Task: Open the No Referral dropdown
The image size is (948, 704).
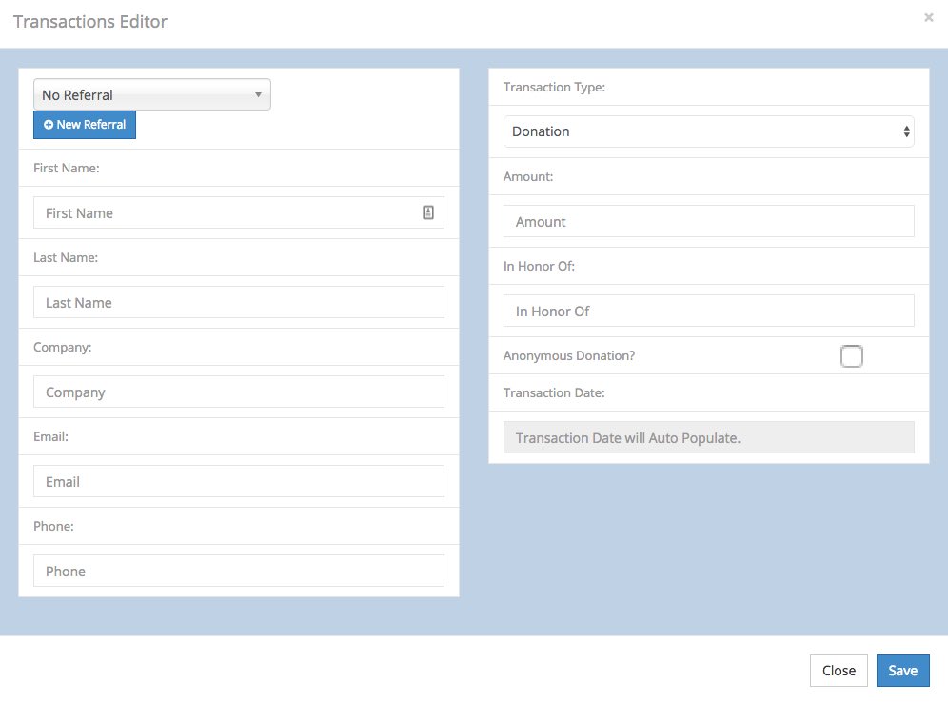Action: coord(152,95)
